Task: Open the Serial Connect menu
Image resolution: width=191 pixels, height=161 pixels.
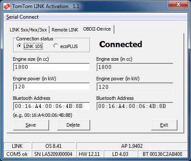Action: (x=22, y=17)
